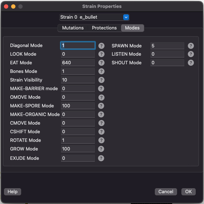Click the EXUDE Mode help icon

101,158
